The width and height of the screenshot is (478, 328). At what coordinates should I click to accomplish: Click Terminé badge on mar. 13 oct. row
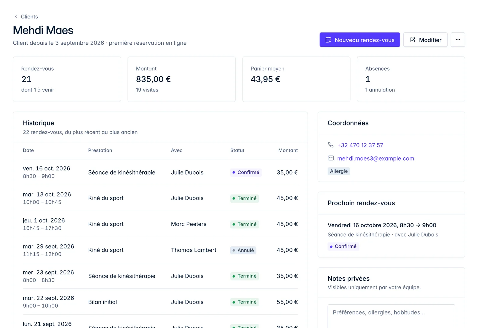pos(244,198)
